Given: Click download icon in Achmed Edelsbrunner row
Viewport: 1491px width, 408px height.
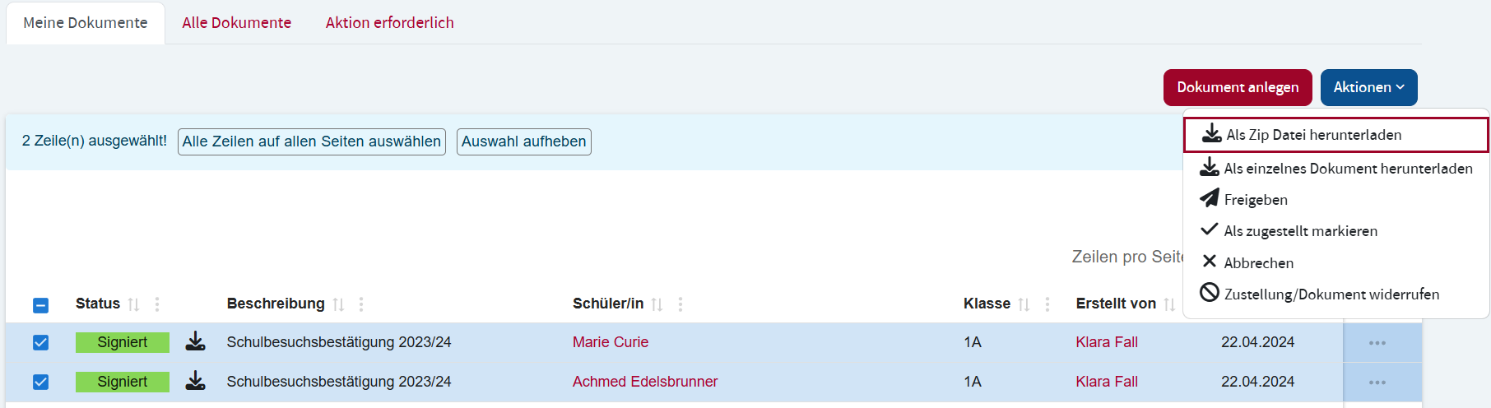Looking at the screenshot, I should [x=195, y=381].
